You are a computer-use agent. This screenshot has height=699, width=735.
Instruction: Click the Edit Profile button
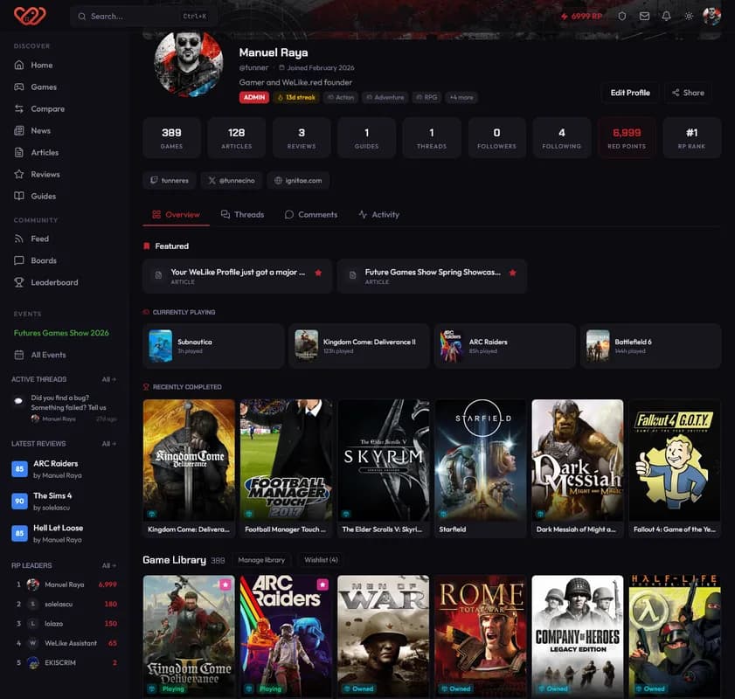(629, 93)
